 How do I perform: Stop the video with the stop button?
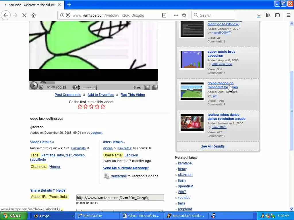tap(41, 87)
